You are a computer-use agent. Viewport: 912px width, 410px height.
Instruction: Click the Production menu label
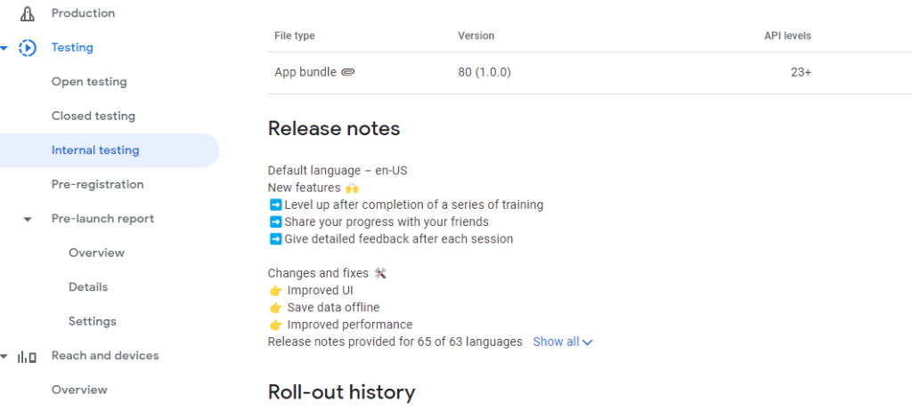point(83,12)
